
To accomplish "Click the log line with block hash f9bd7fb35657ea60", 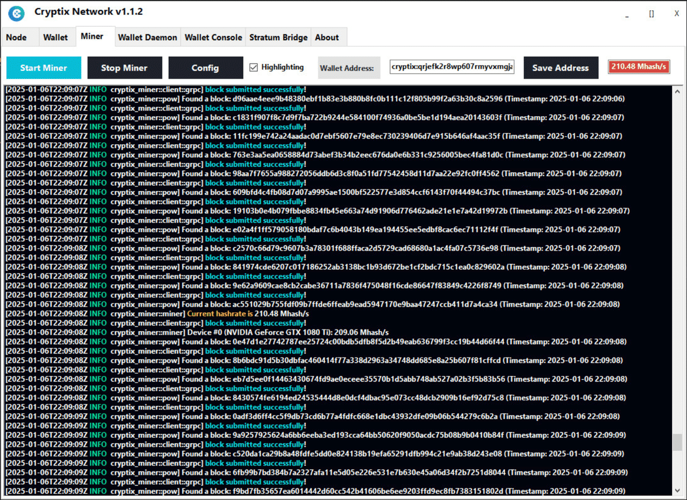I will click(x=315, y=491).
